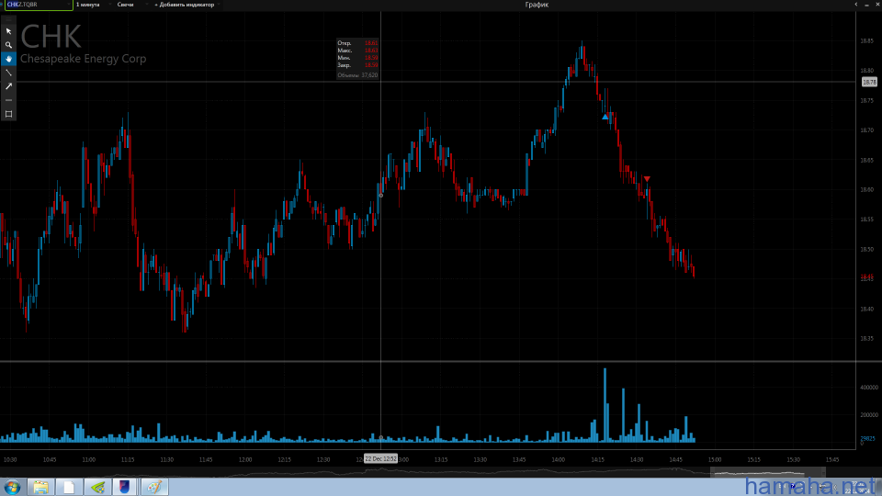Select the hand pan tool
Viewport: 882px width, 496px height.
[x=8, y=59]
